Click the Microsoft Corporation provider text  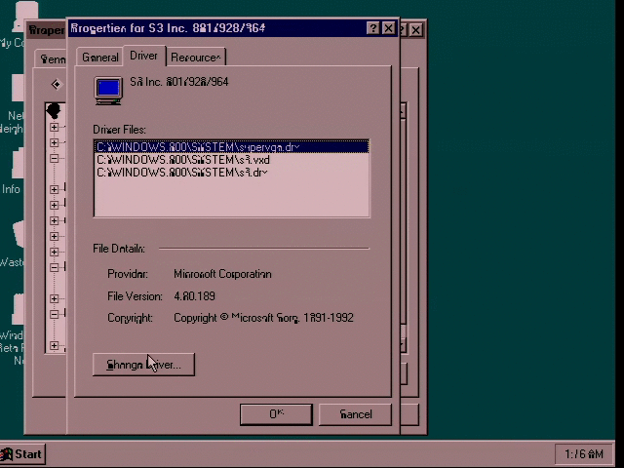coord(223,274)
